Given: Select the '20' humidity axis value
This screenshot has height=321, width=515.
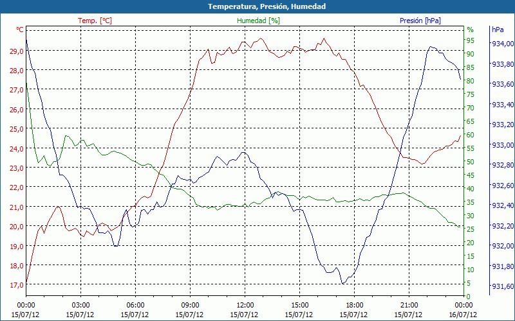Looking at the screenshot, I should 471,243.
